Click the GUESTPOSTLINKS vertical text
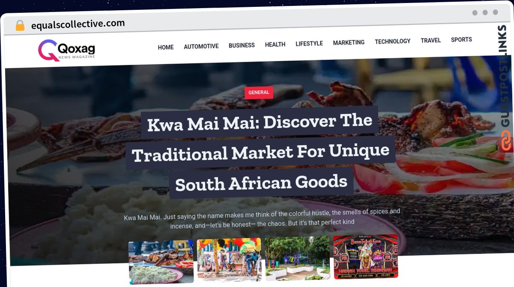The height and width of the screenshot is (287, 514). click(505, 76)
